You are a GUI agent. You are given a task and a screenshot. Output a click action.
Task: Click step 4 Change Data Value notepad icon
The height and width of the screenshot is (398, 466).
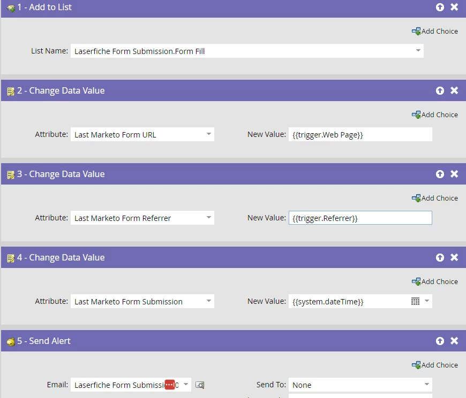click(11, 258)
